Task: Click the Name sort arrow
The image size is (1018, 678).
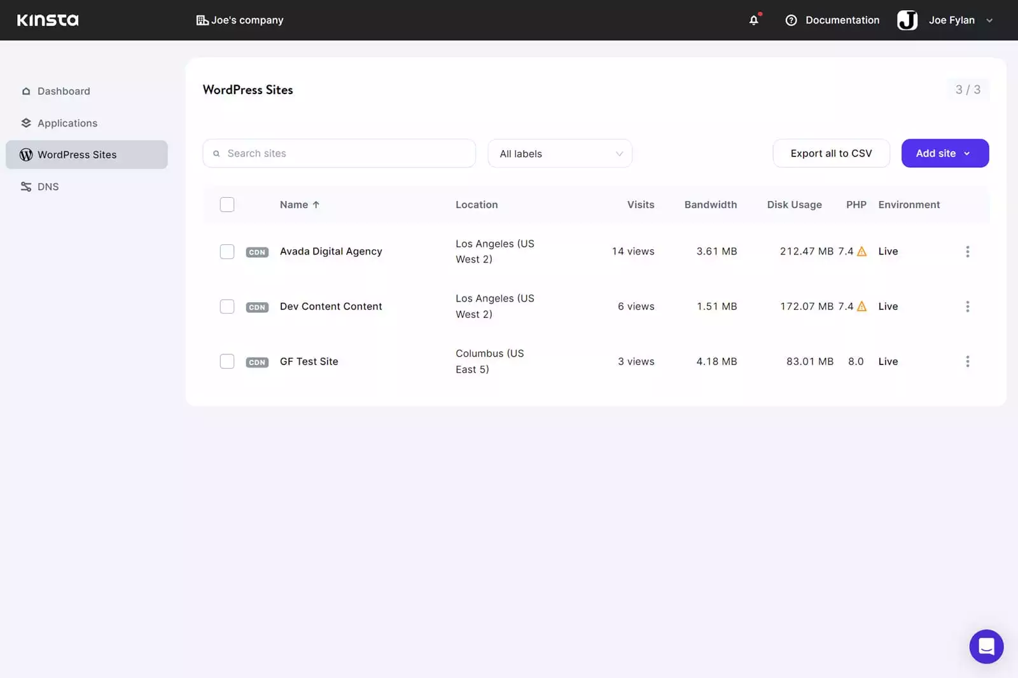Action: (316, 205)
